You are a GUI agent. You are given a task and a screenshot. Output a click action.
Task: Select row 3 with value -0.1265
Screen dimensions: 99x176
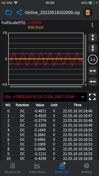tap(49, 125)
